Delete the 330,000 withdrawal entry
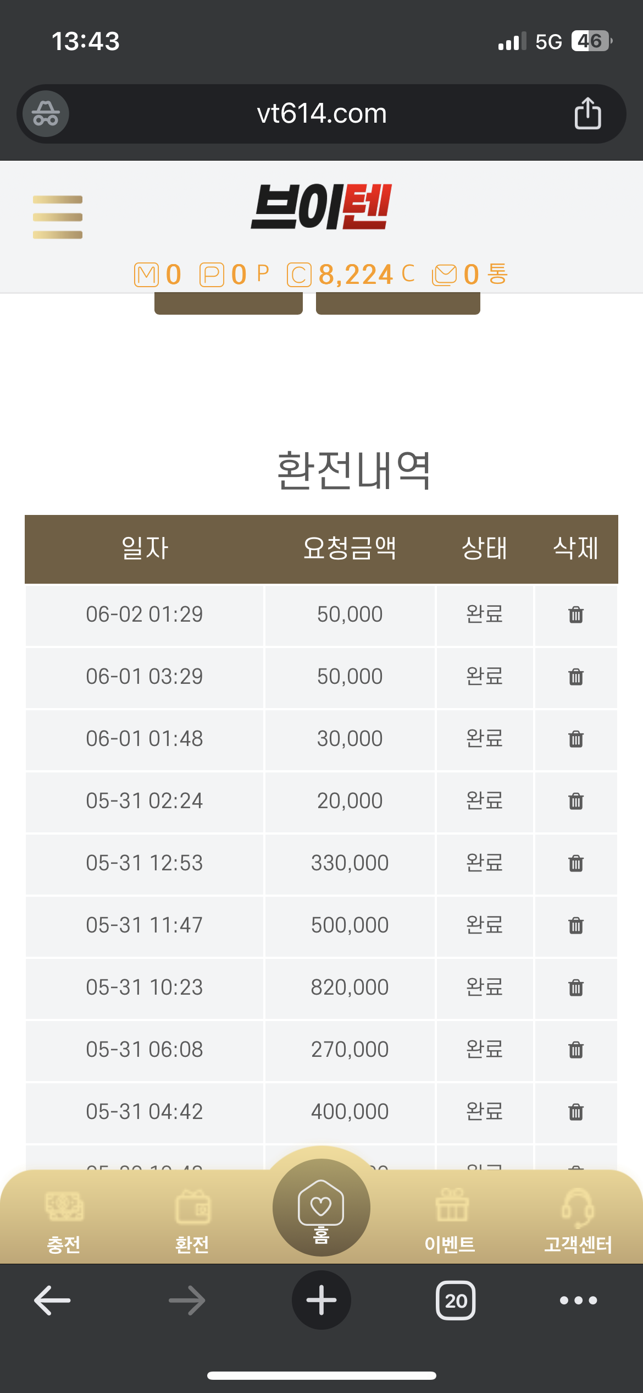 (x=575, y=863)
